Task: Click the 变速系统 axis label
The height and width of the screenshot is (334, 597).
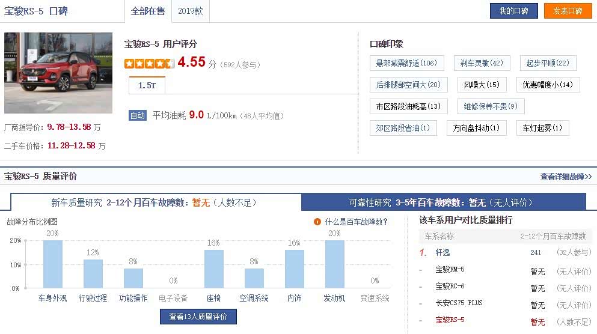Action: [x=375, y=298]
